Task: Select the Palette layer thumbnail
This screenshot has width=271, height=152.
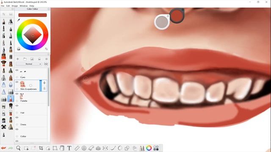Action: click(x=22, y=96)
